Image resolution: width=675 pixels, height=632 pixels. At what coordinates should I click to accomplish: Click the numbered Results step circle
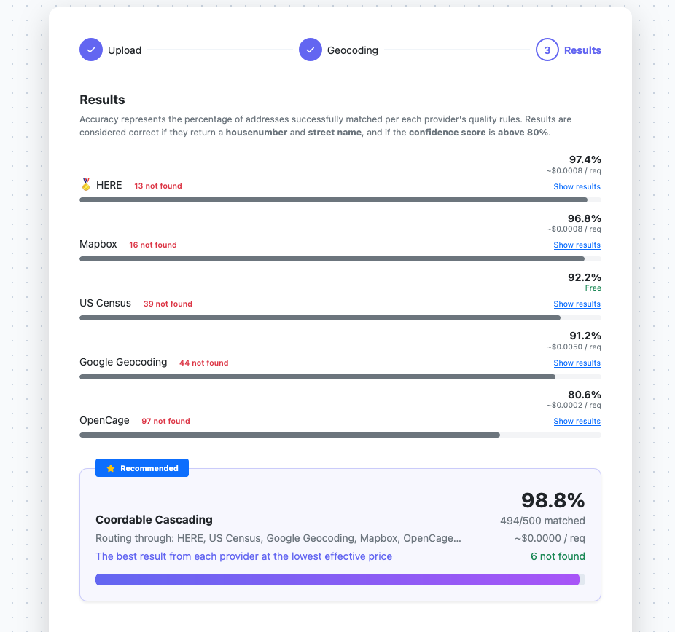click(x=547, y=50)
